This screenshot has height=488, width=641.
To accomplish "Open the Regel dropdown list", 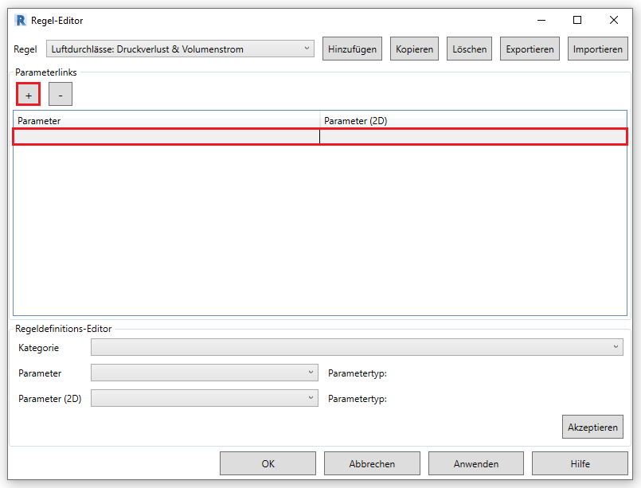I will (x=180, y=49).
